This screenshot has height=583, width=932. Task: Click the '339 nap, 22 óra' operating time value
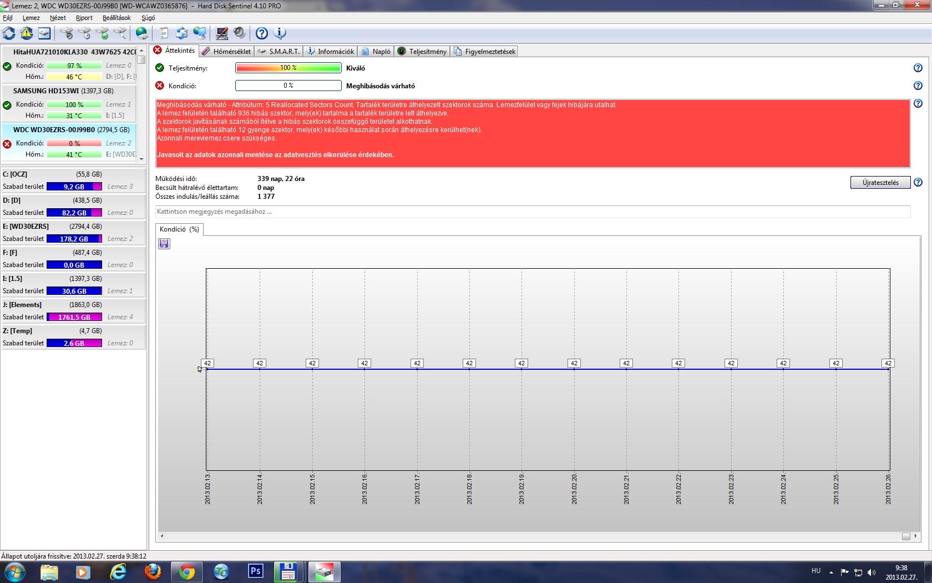click(281, 179)
